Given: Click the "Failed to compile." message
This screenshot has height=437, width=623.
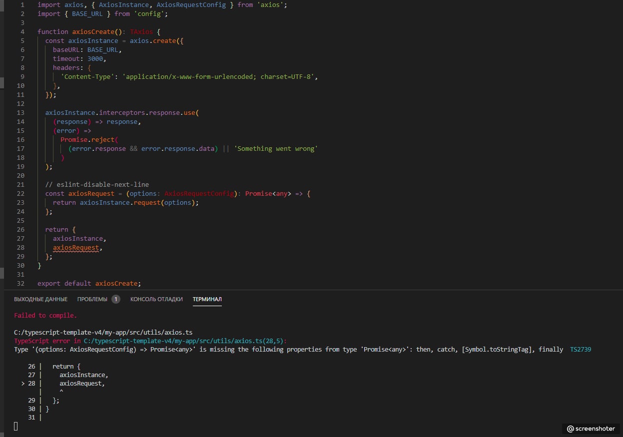Looking at the screenshot, I should point(45,316).
